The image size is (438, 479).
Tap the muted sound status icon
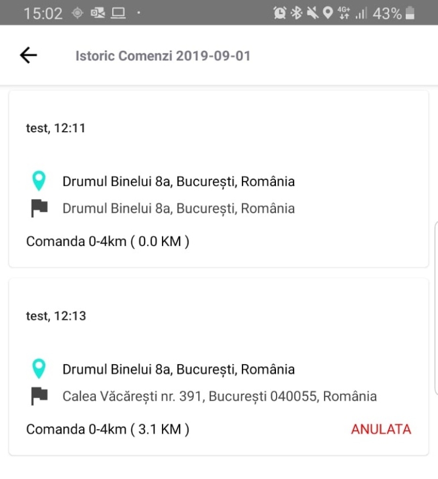(313, 13)
